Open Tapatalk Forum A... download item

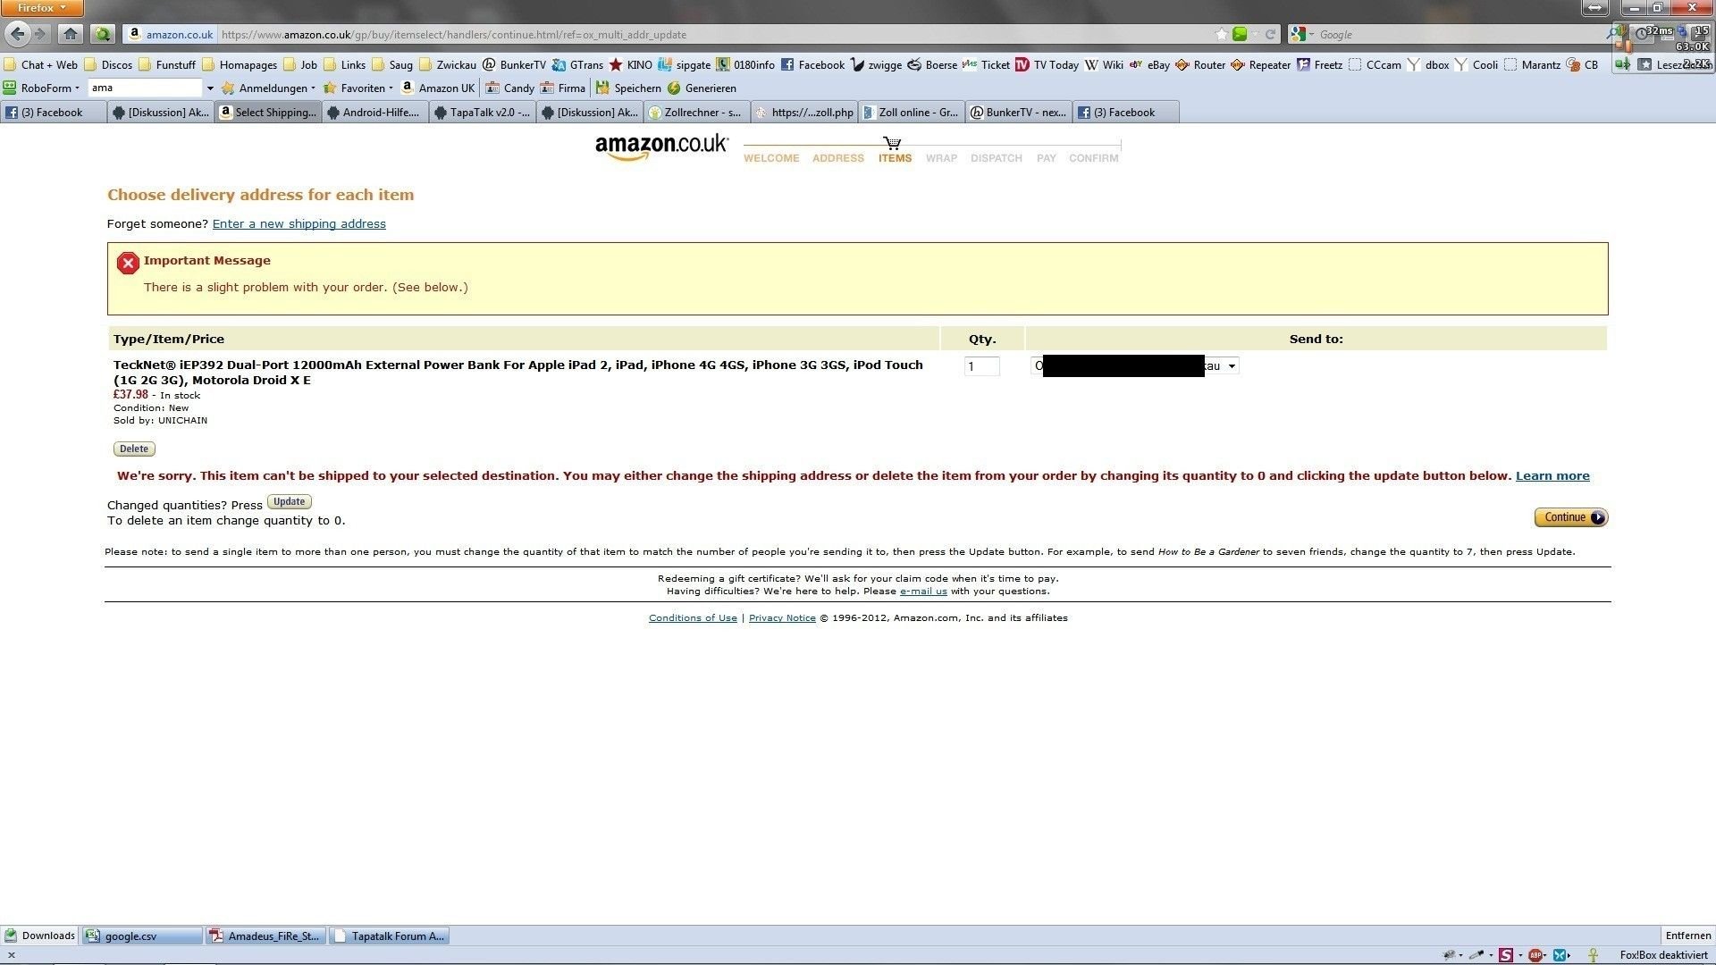click(x=389, y=936)
